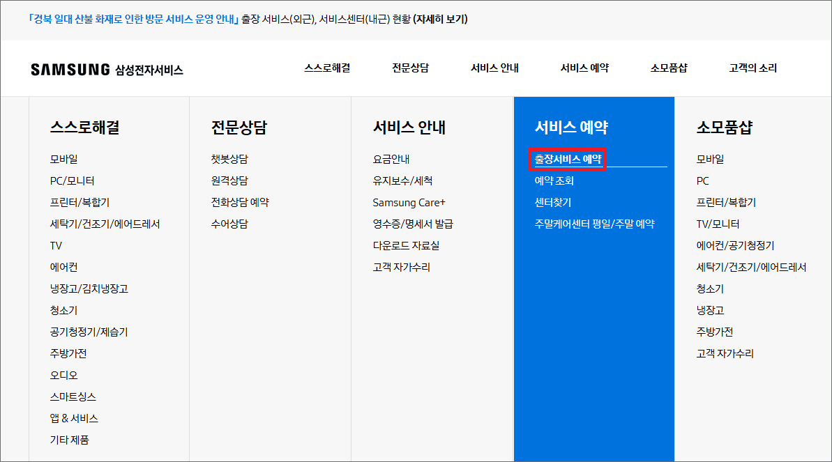Select 프린터/복합기 under the 스스로해결 column

80,202
